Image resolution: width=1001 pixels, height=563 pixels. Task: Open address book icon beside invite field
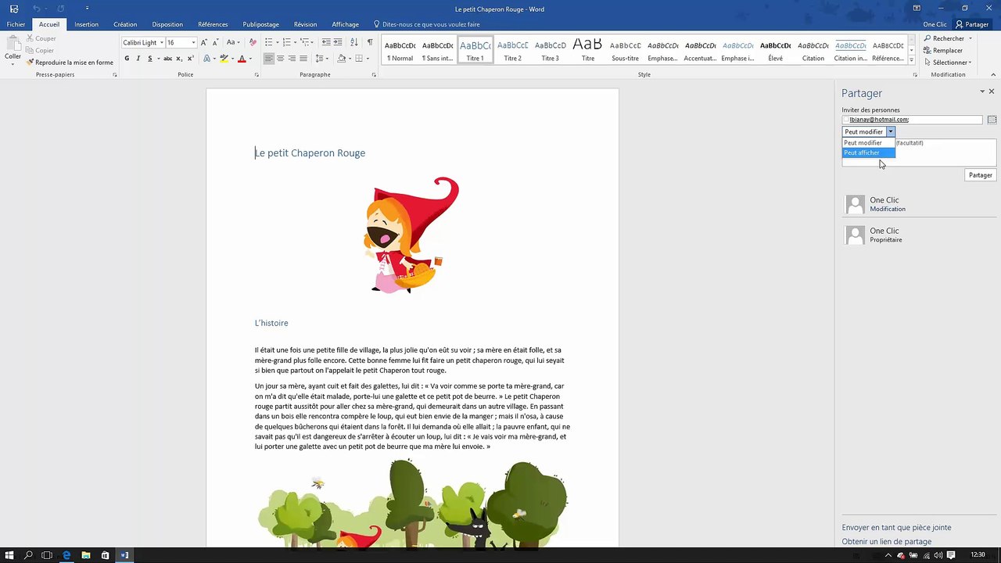(992, 120)
